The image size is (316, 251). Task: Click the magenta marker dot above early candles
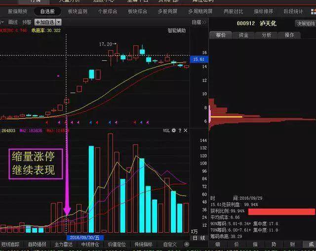point(58,76)
